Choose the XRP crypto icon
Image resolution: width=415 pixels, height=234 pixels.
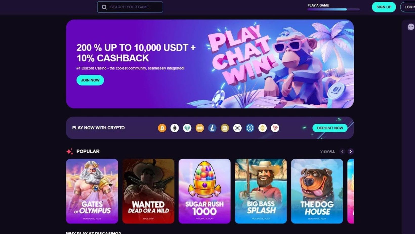coord(237,128)
